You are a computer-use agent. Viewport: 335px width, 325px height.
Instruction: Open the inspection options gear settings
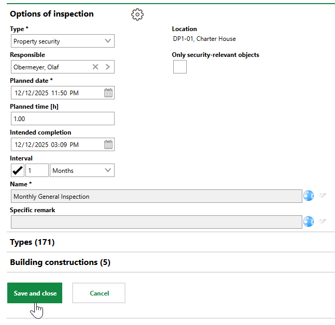pos(137,14)
